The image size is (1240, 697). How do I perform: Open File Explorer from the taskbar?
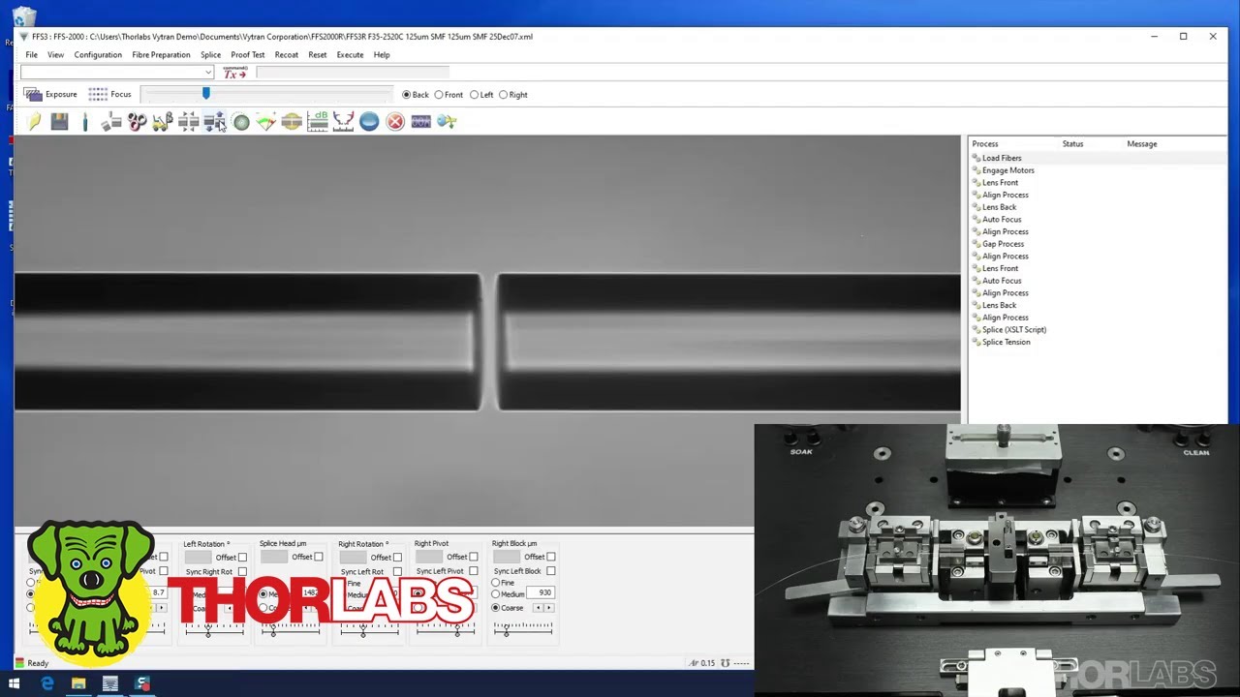pos(78,683)
